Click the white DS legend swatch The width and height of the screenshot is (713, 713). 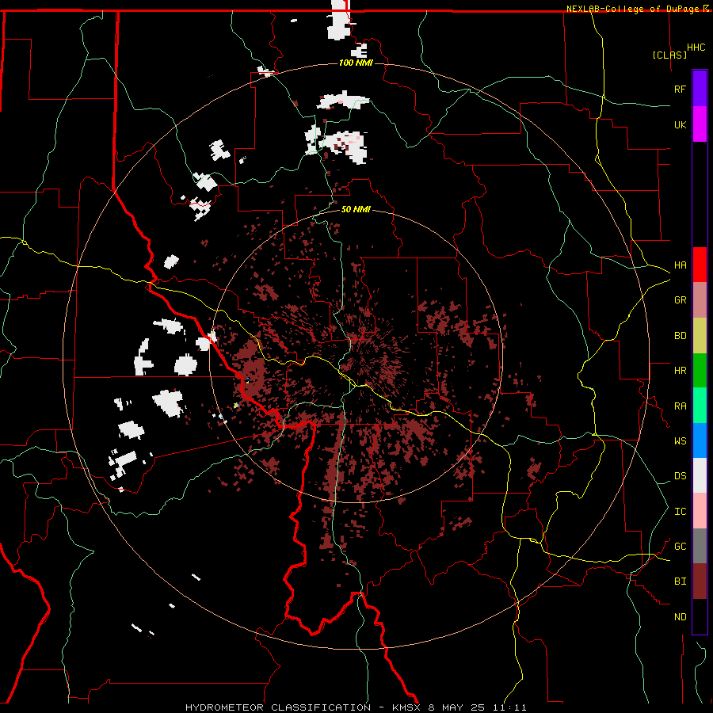(700, 475)
